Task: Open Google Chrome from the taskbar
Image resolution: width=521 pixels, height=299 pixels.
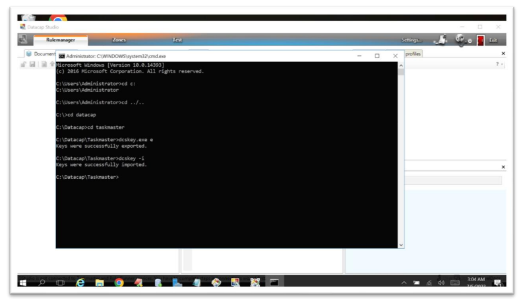Action: pos(119,282)
